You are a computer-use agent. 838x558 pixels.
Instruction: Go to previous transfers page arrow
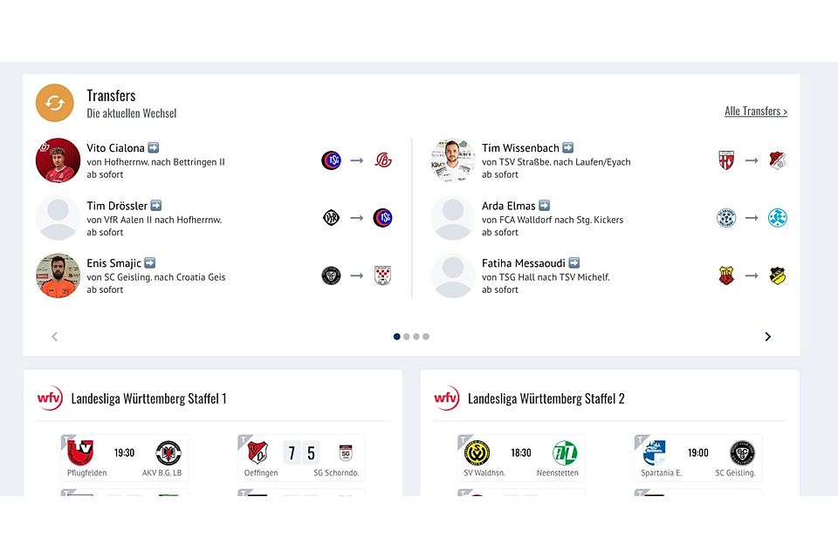coord(54,337)
